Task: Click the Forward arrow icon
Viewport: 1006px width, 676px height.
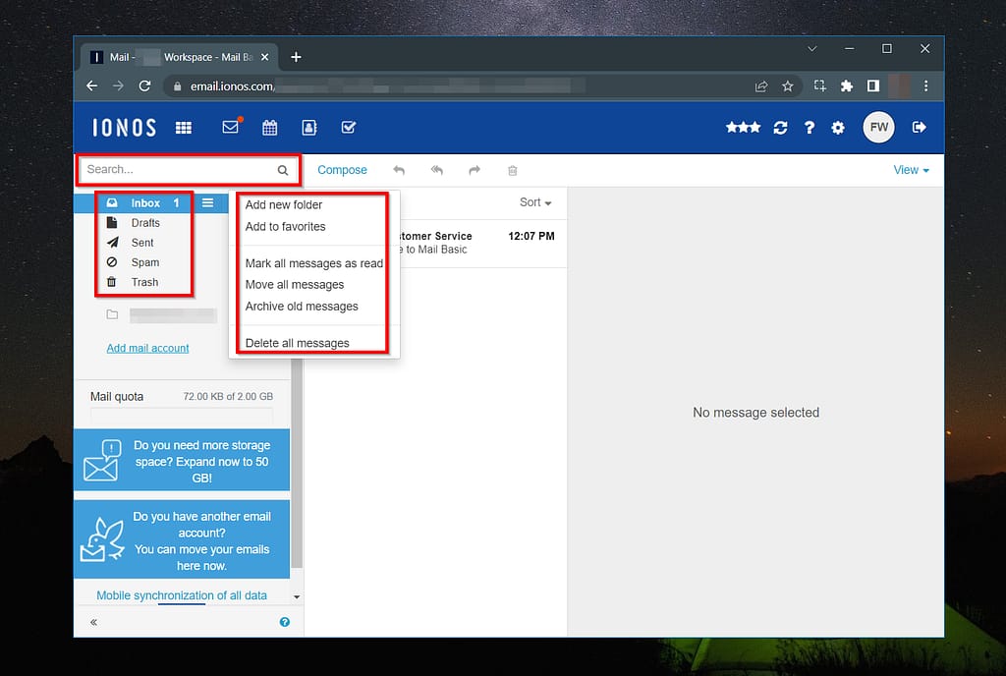Action: 475,170
